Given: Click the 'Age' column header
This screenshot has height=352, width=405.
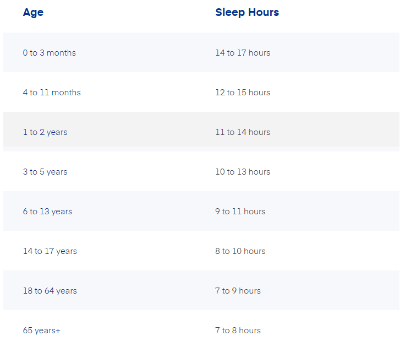Looking at the screenshot, I should pos(33,13).
